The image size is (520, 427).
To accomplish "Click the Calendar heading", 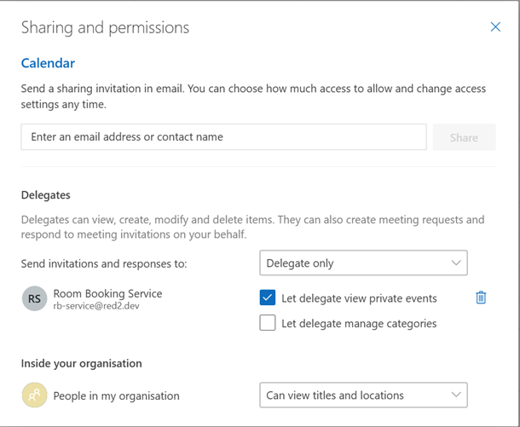I will (48, 63).
